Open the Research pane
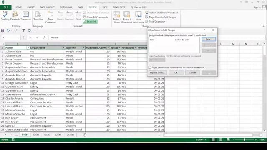 tap(15, 16)
